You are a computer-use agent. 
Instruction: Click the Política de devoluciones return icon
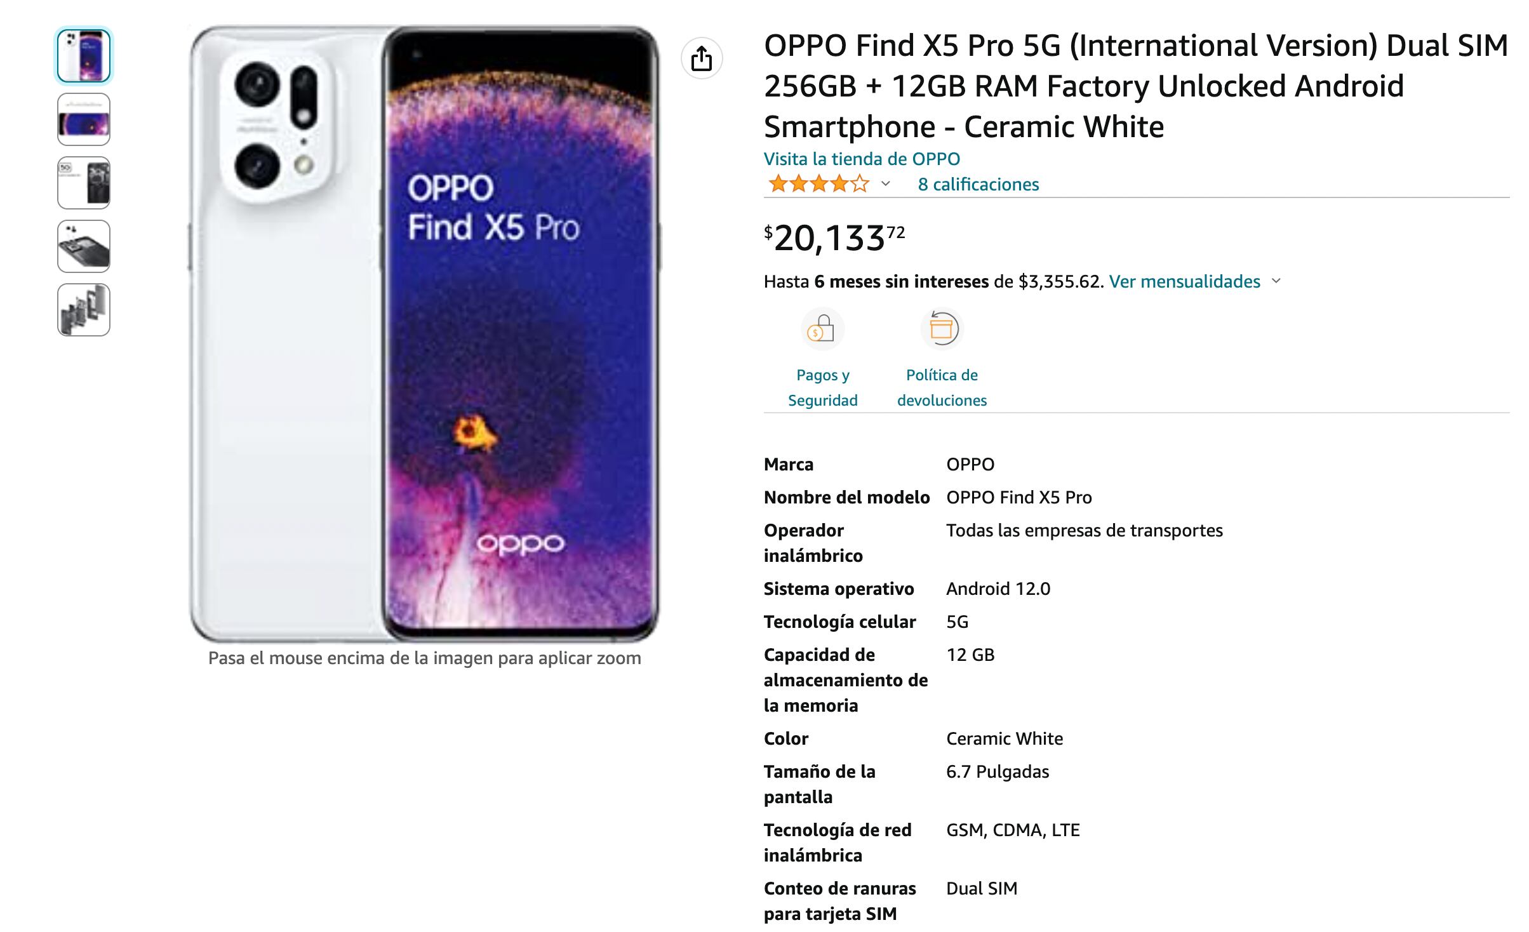[942, 328]
